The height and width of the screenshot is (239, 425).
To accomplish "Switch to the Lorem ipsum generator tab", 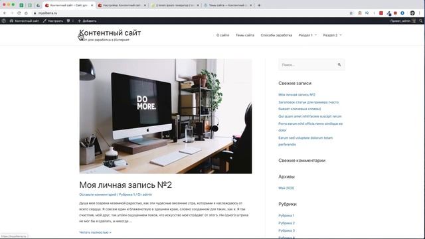I will [x=175, y=5].
